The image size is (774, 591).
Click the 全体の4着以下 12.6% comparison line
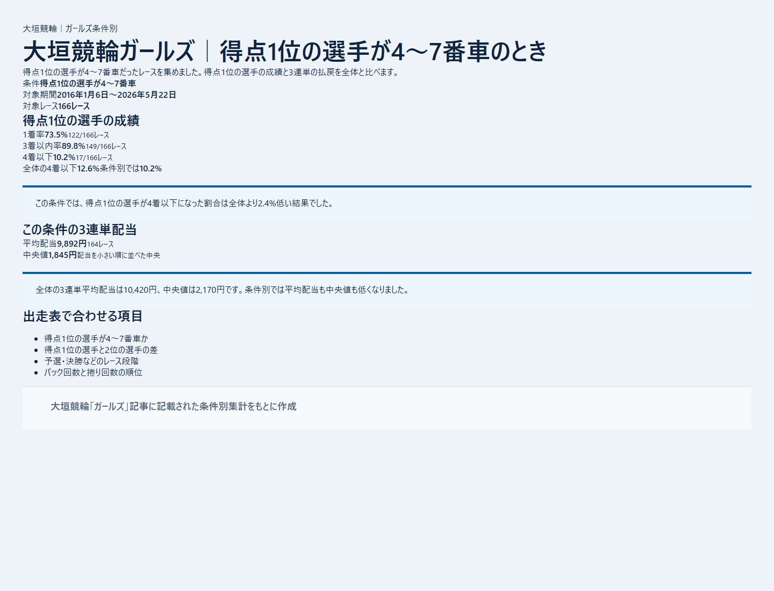92,169
